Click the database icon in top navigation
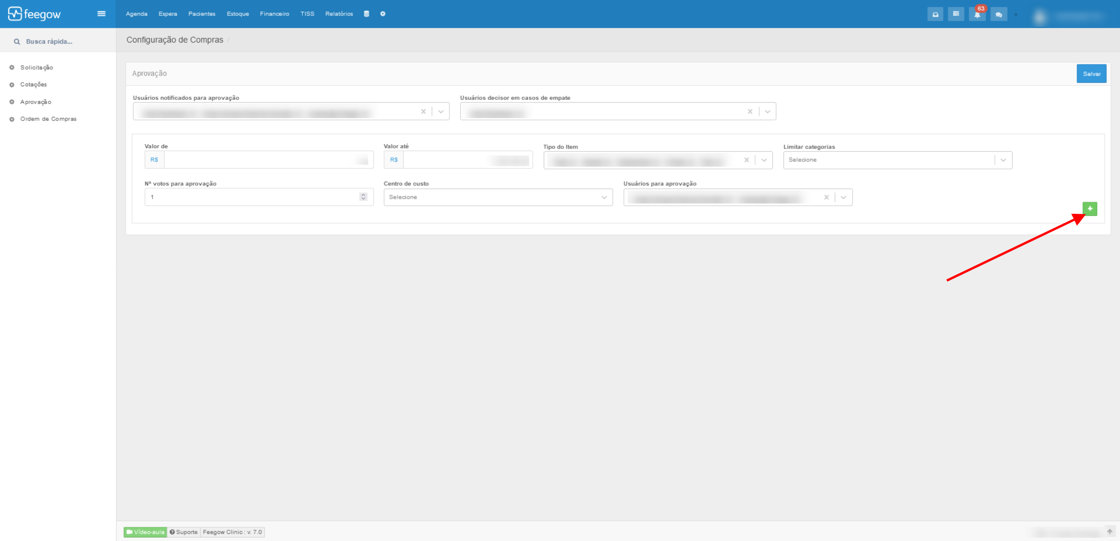The image size is (1120, 541). [366, 14]
